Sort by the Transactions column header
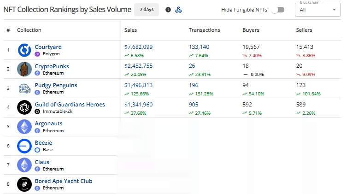 coord(205,30)
